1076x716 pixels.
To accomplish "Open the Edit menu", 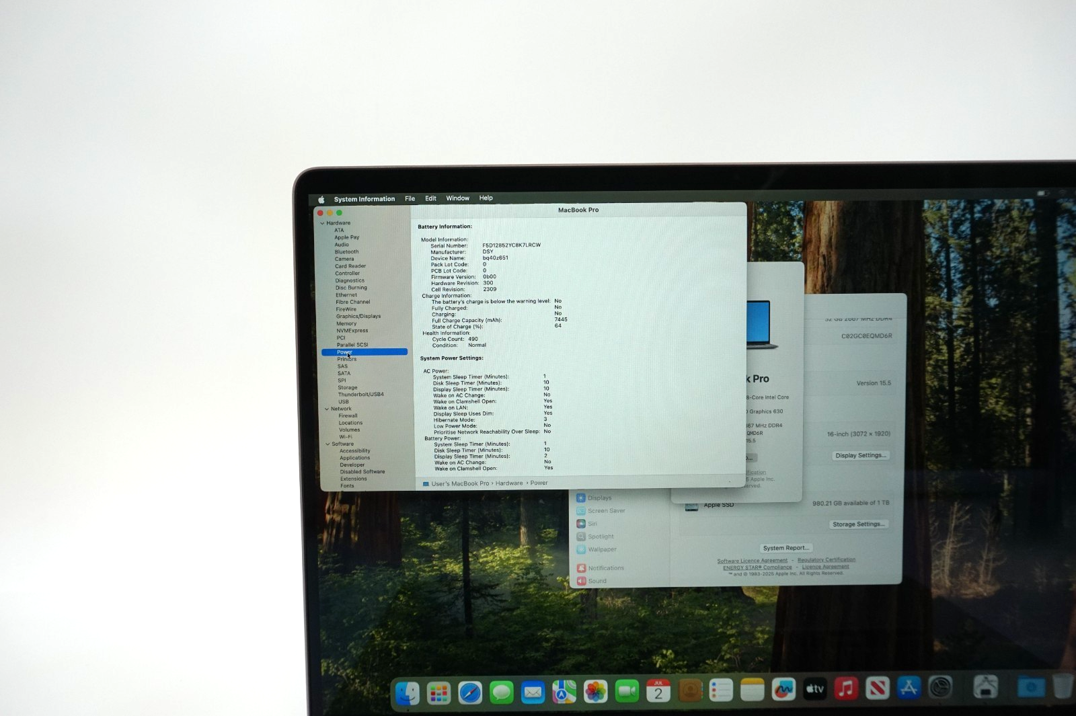I will coord(430,198).
